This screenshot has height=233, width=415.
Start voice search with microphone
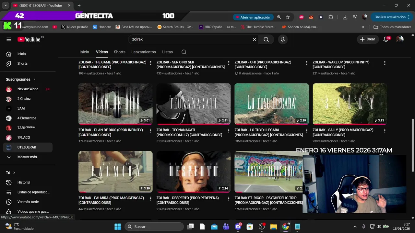[x=283, y=39]
